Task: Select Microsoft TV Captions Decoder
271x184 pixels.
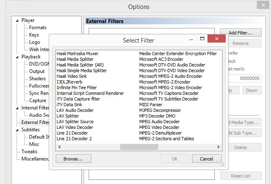Action: [x=169, y=93]
